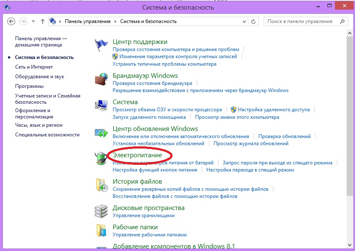This screenshot has width=355, height=251.
Task: Click the Рабочие папки folder icon
Action: click(x=101, y=231)
